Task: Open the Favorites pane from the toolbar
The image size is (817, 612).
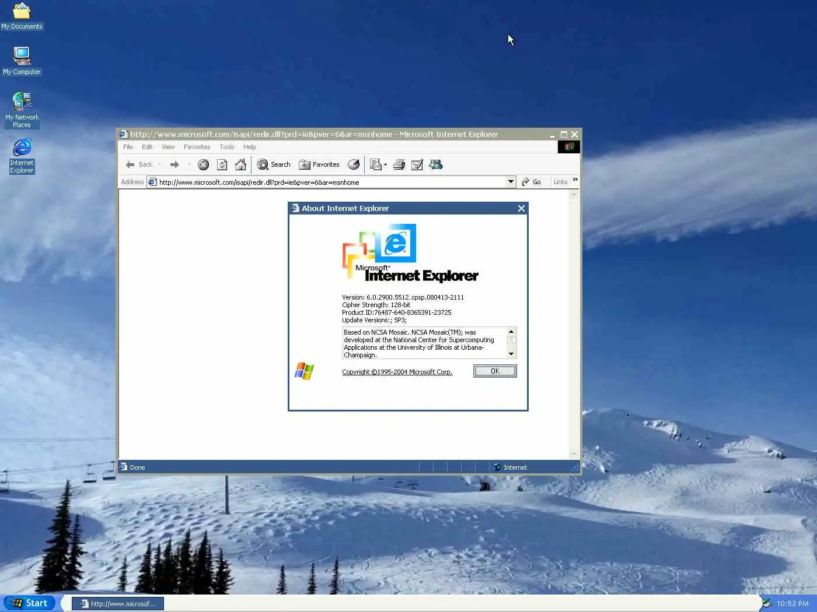Action: 319,164
